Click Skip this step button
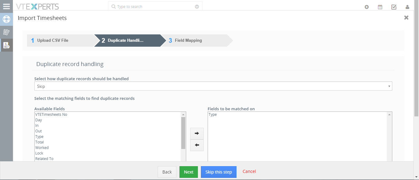 click(219, 172)
